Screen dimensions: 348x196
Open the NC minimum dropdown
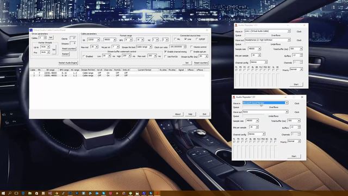coord(156,40)
